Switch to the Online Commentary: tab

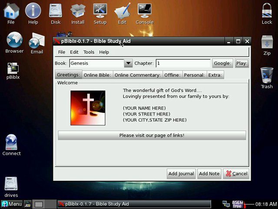138,75
